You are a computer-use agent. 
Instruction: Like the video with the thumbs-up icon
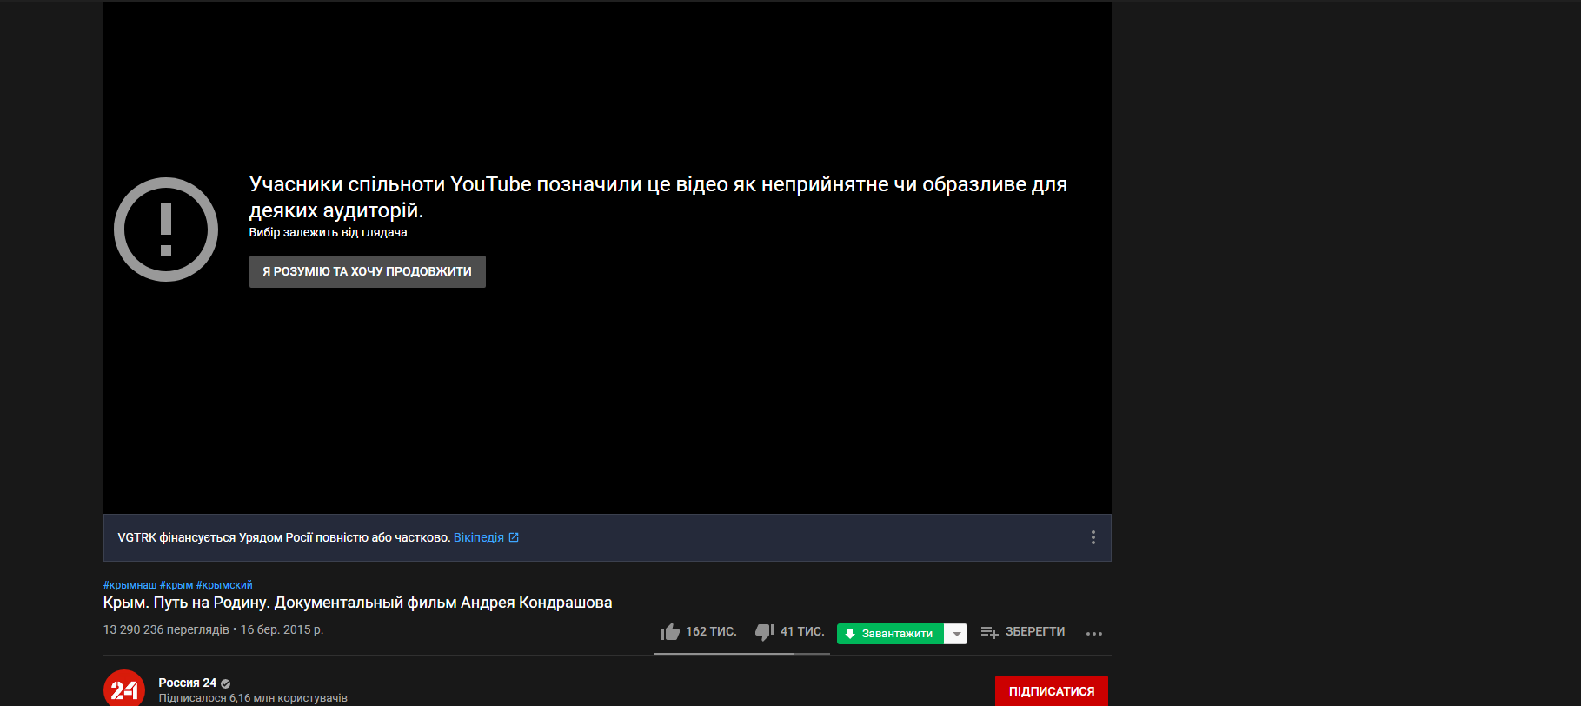pyautogui.click(x=669, y=632)
